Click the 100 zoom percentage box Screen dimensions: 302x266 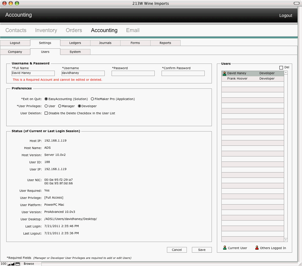pyautogui.click(x=4, y=264)
